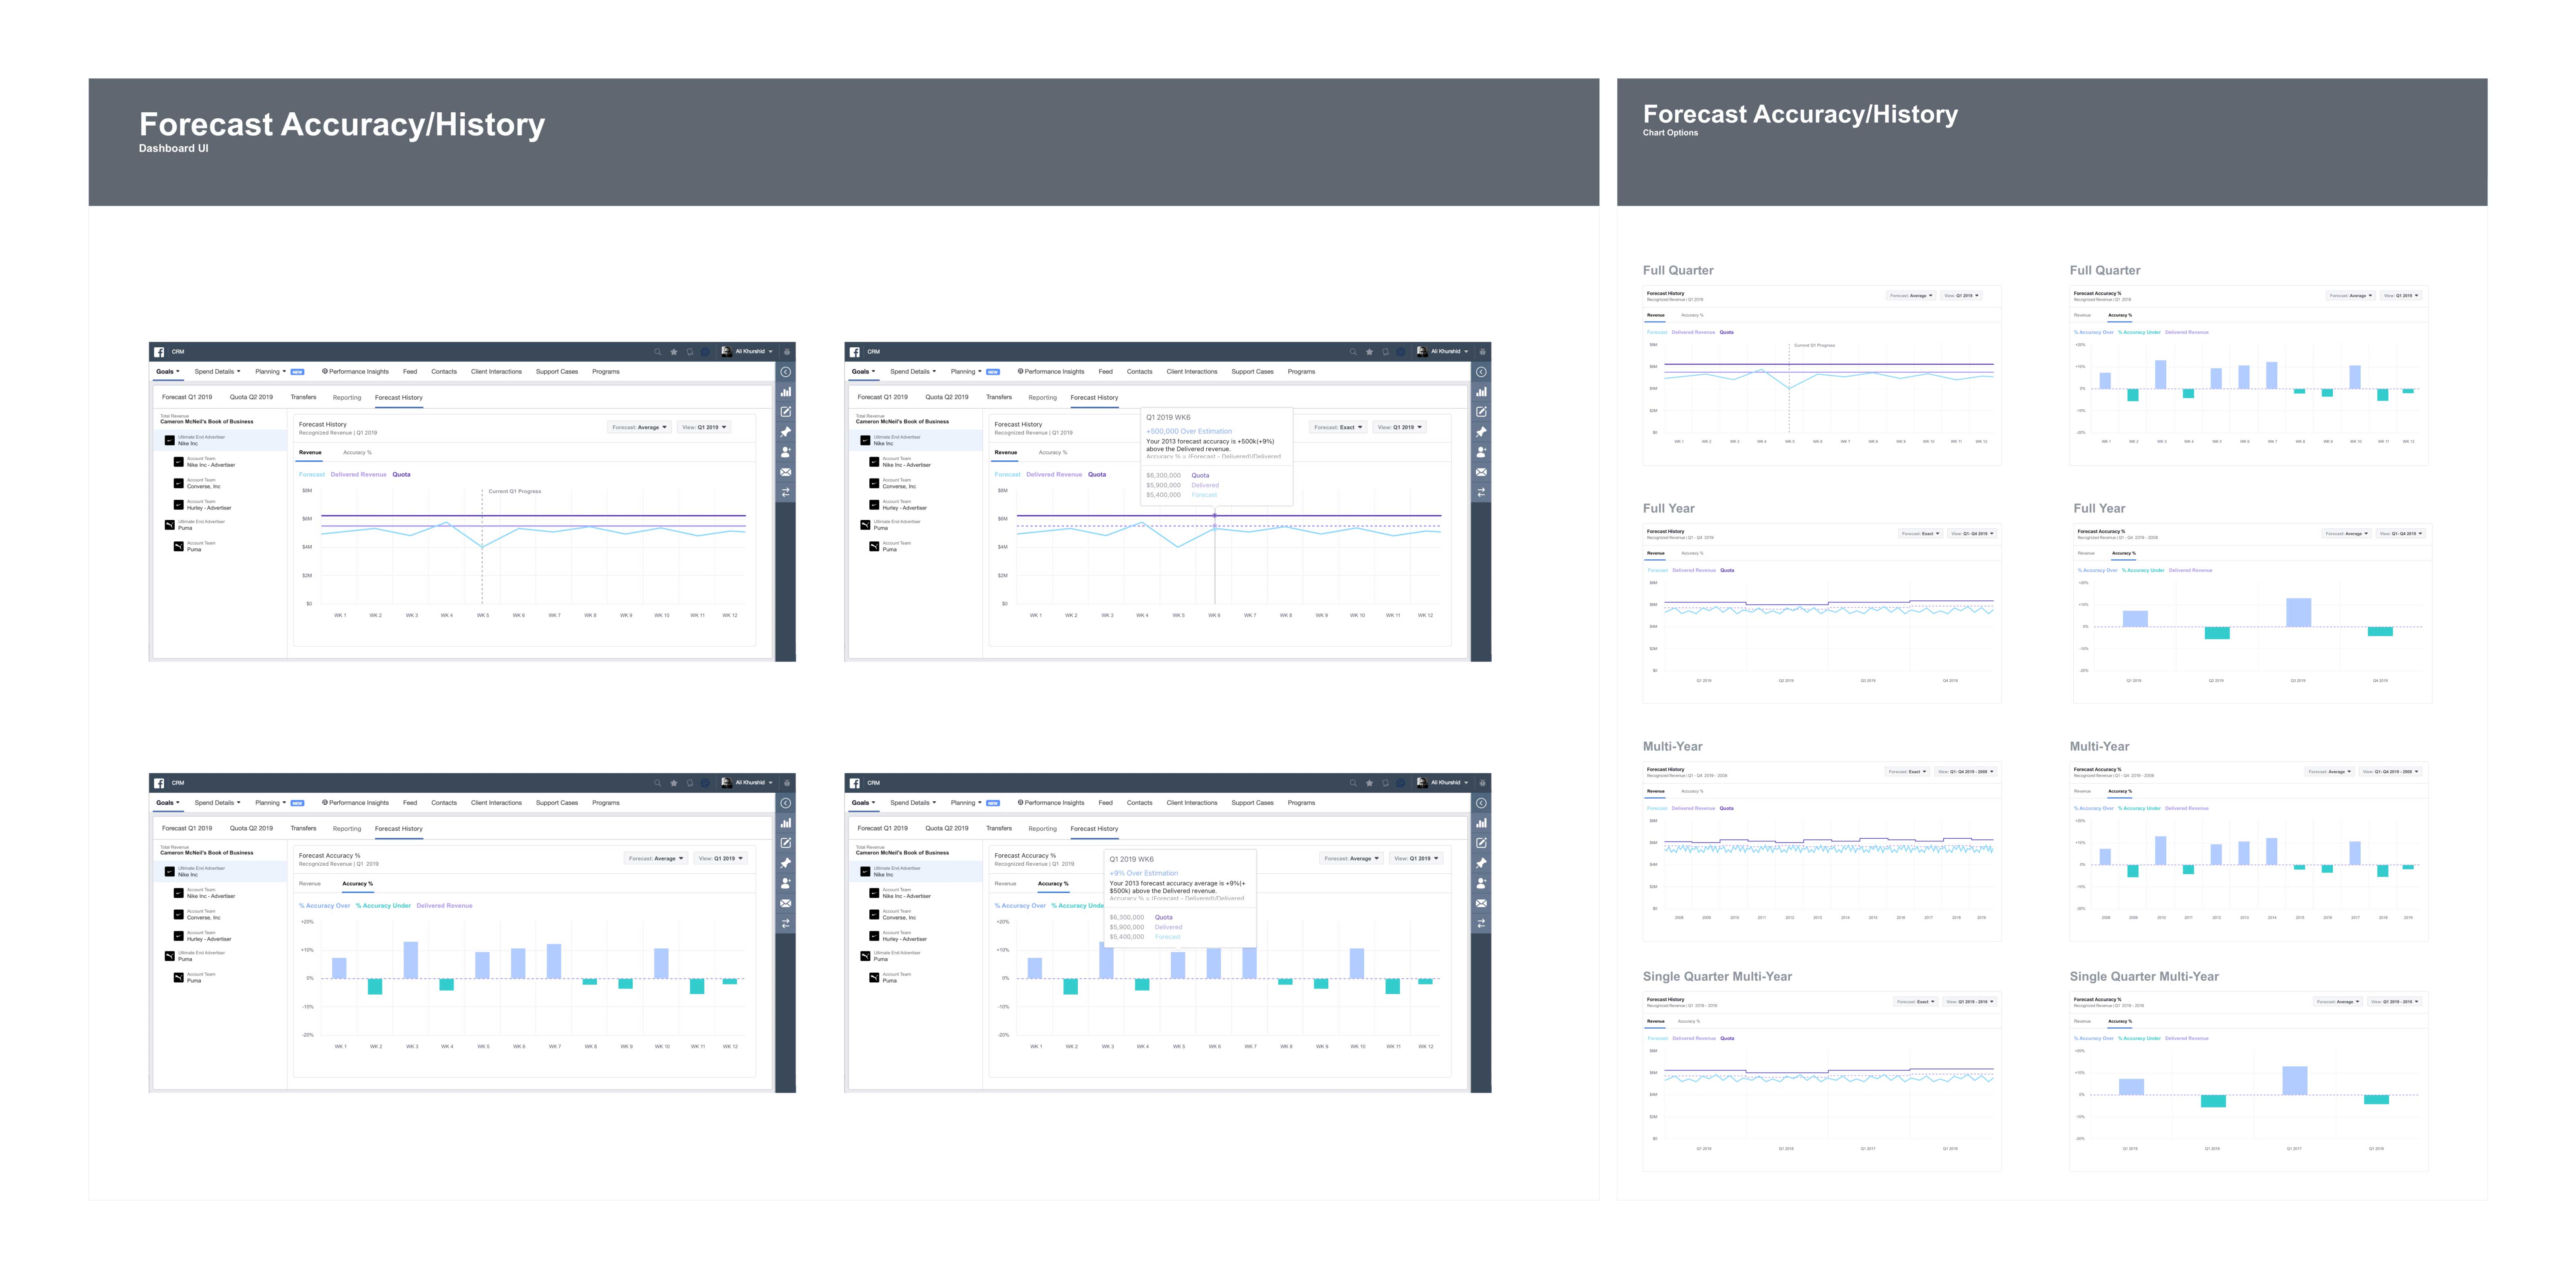Click the pin sidebar icon in top-left dashboard
Image resolution: width=2576 pixels, height=1279 pixels.
786,432
